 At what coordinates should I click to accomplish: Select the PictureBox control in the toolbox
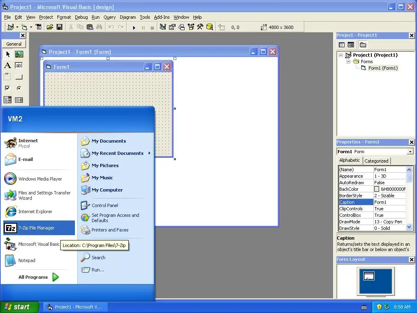(19, 54)
